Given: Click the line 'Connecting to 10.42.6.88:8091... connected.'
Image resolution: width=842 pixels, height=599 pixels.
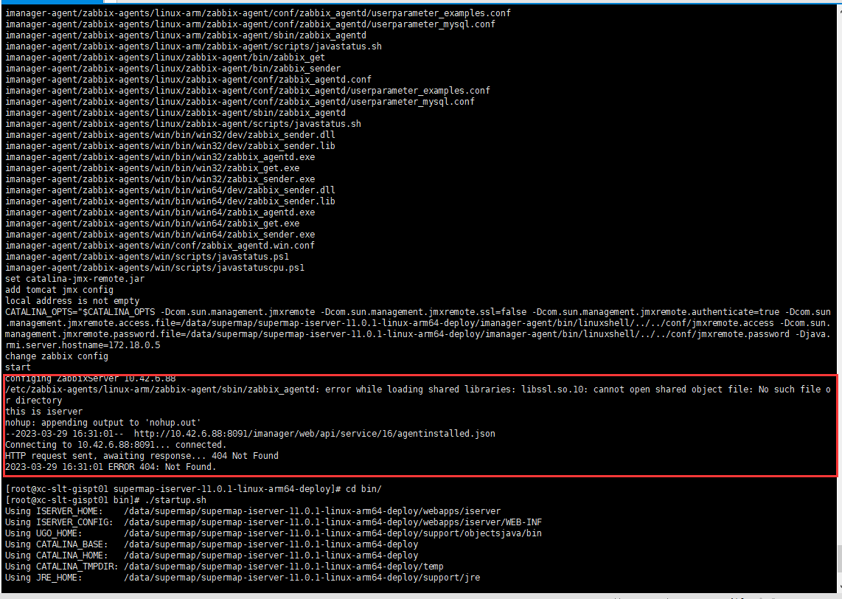Looking at the screenshot, I should click(x=116, y=445).
